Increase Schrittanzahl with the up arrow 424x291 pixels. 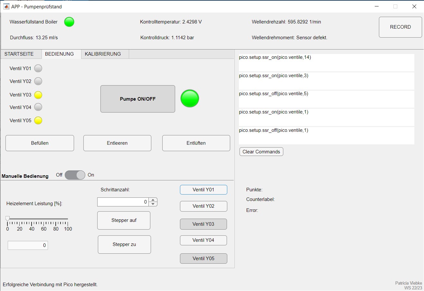tap(153, 200)
